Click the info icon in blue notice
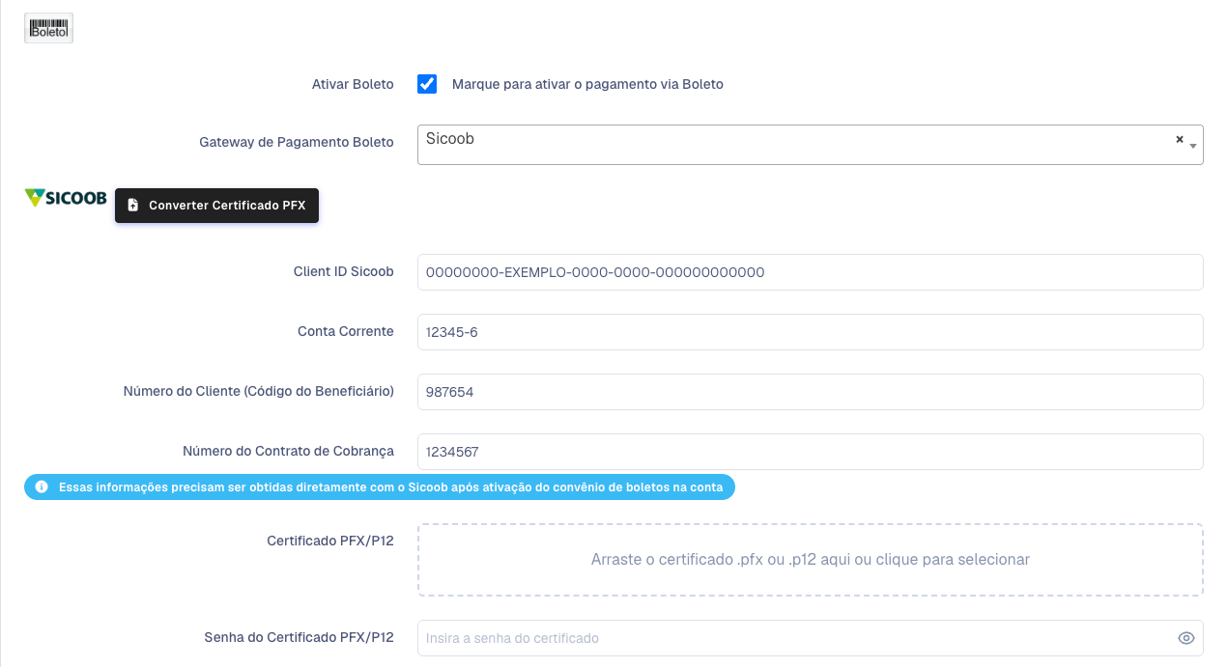This screenshot has height=667, width=1228. 42,487
